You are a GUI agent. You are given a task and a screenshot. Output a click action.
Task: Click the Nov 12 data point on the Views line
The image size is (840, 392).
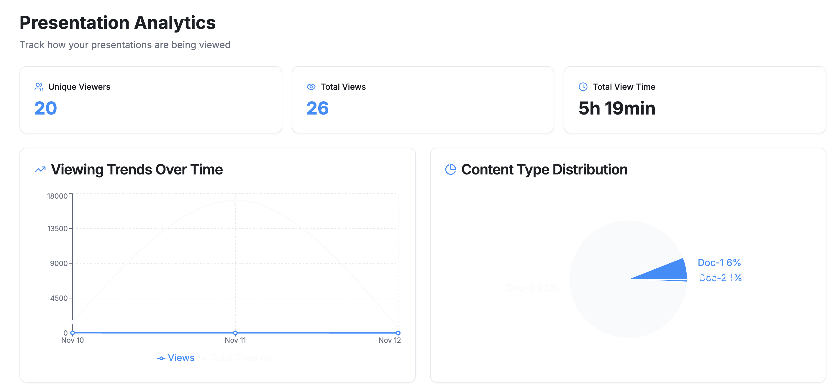[x=398, y=333]
